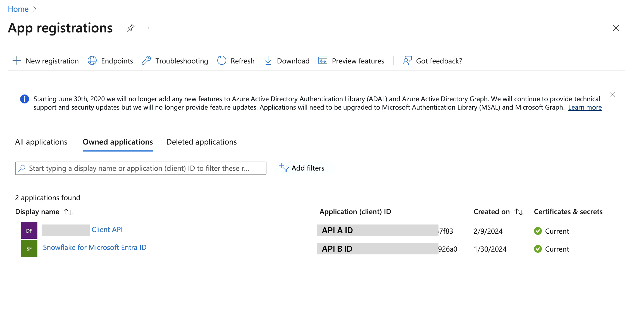Click the Learn more link

[x=585, y=107]
